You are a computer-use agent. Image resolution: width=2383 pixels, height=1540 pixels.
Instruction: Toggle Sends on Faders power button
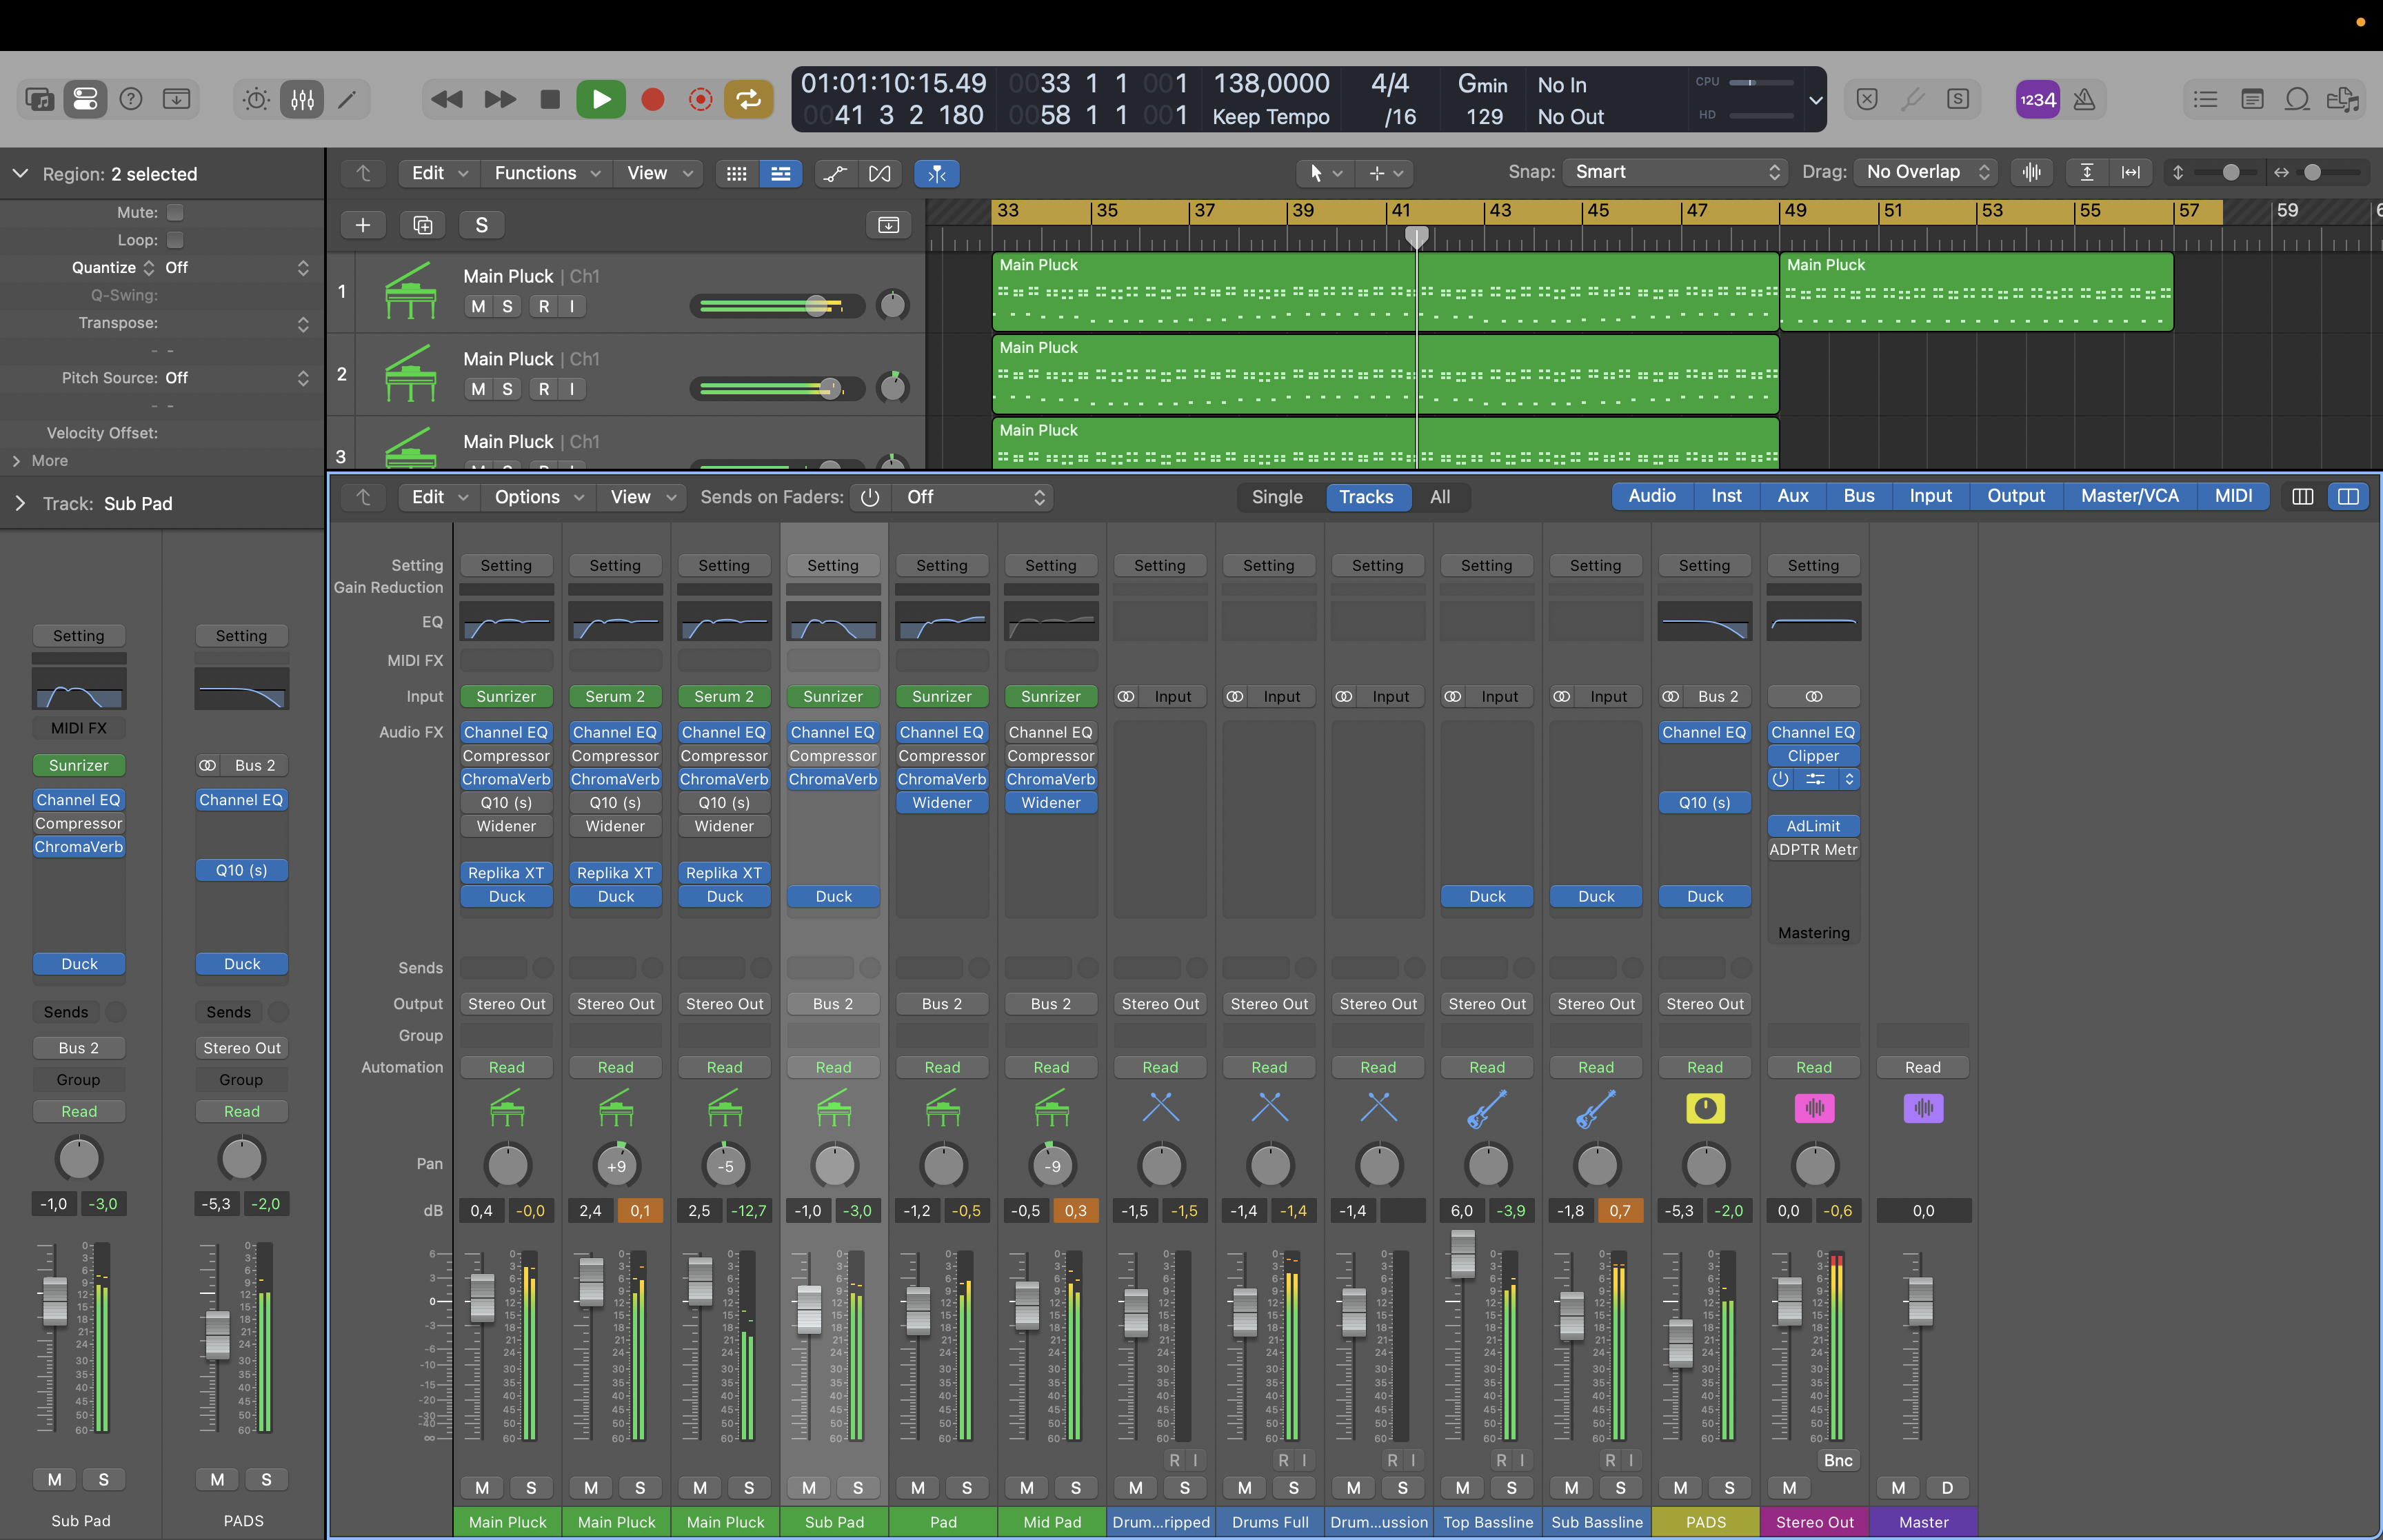click(x=870, y=497)
